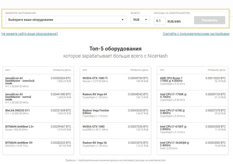This screenshot has height=164, width=233.
Task: Select NVIDIA GTX 1080 Ti entry
Action: click(x=115, y=82)
